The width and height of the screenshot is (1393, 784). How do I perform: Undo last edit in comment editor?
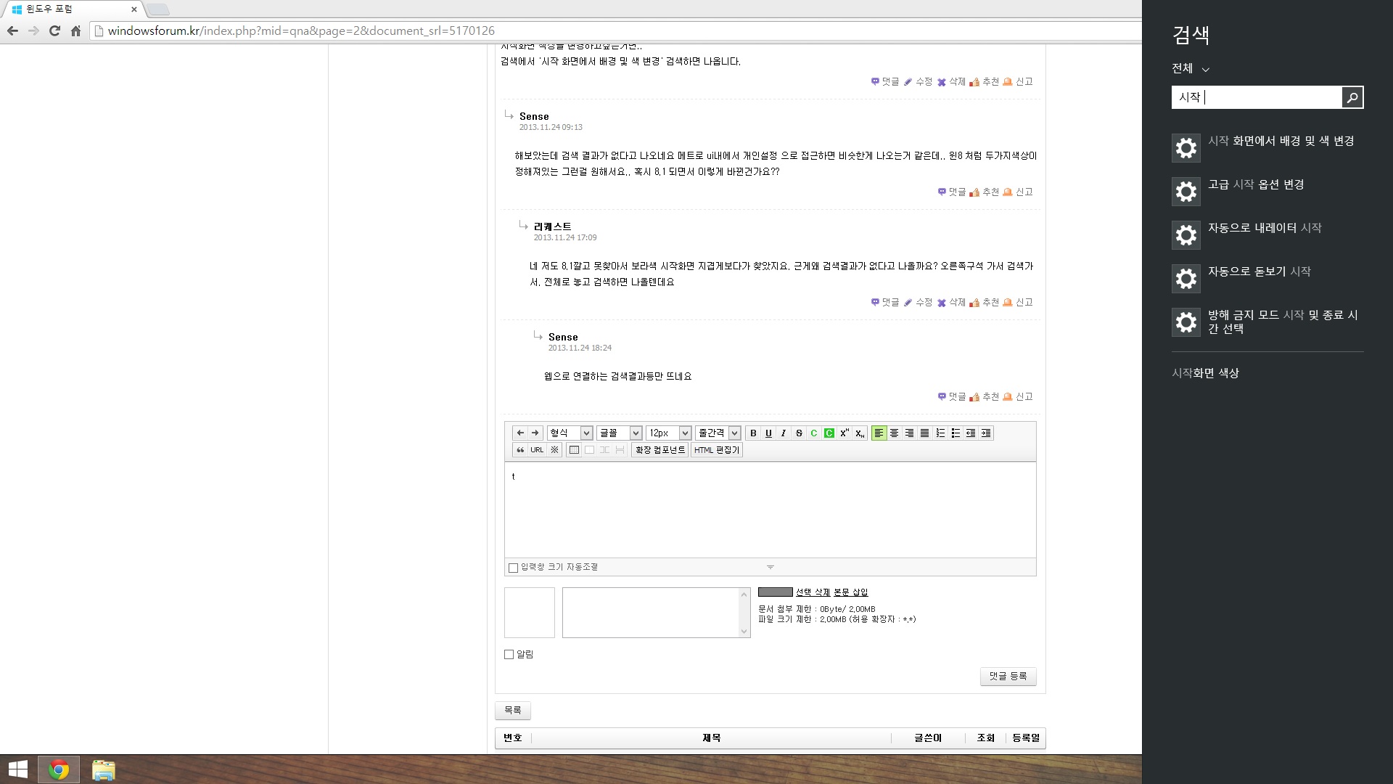point(520,433)
